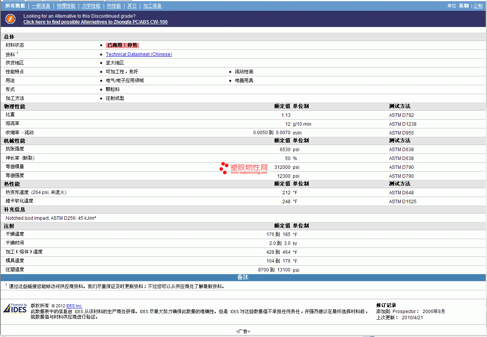This screenshot has height=337, width=487.
Task: Click flexural modulus value 312000
Action: coord(282,167)
